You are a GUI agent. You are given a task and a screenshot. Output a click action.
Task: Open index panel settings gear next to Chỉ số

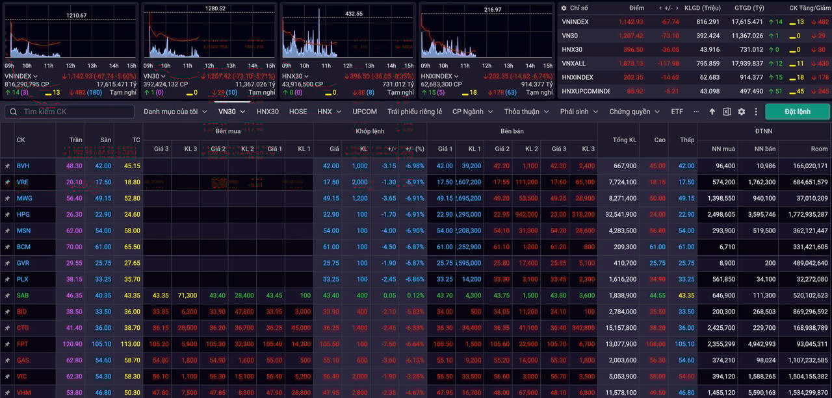click(x=563, y=8)
